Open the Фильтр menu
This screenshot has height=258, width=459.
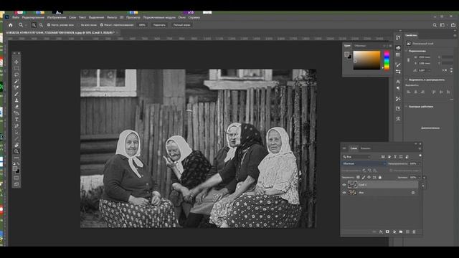click(112, 17)
